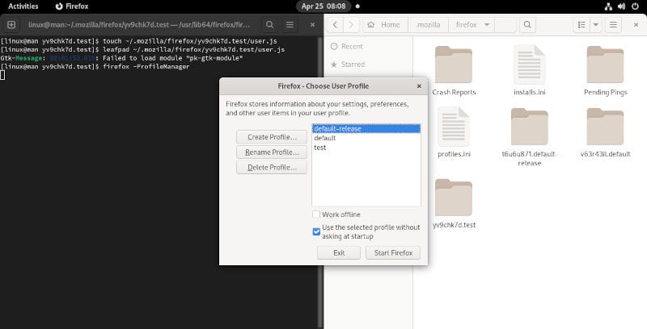Viewport: 647px width, 329px height.
Task: Click Create Profile button
Action: pyautogui.click(x=272, y=137)
